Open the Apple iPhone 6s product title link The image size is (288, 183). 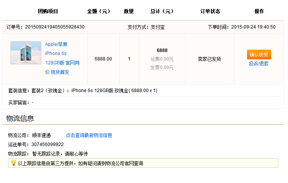pos(62,58)
